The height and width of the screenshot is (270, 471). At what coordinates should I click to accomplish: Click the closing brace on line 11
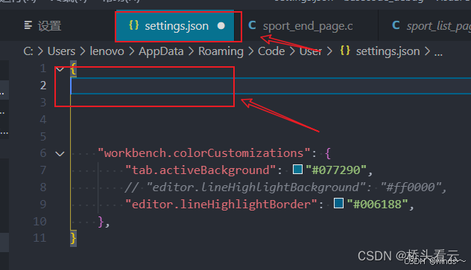click(73, 239)
